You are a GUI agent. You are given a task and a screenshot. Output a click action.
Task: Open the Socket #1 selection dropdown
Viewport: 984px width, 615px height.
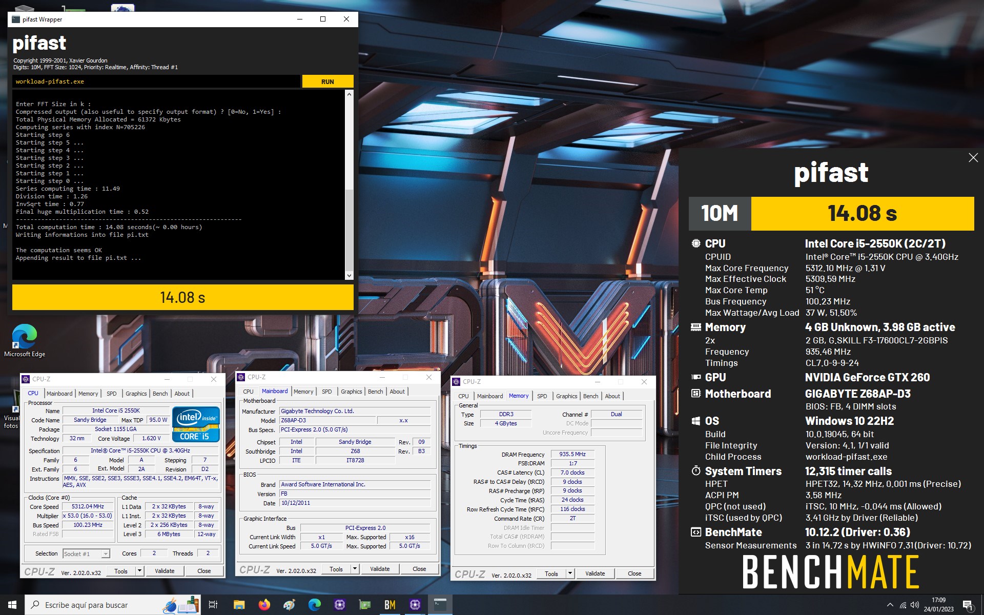tap(86, 553)
